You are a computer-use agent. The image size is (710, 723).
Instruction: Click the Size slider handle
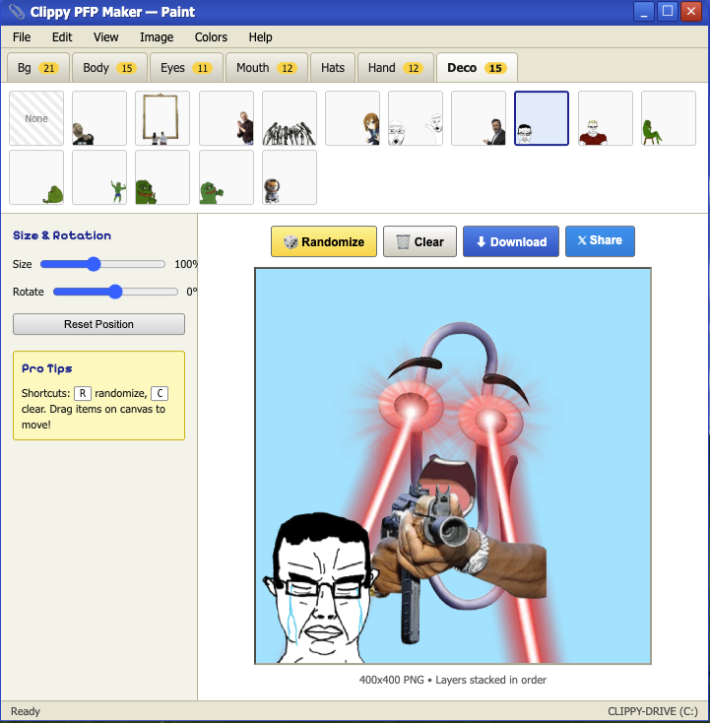coord(94,264)
